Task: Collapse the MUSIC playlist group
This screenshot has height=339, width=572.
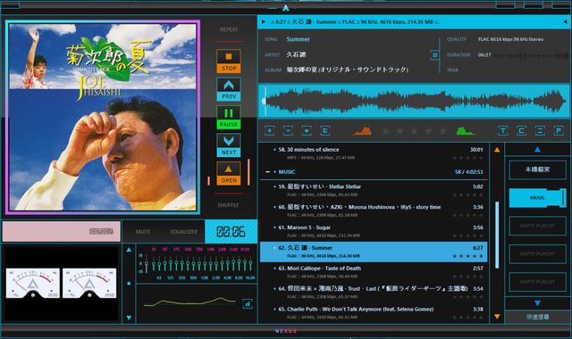Action: 268,172
